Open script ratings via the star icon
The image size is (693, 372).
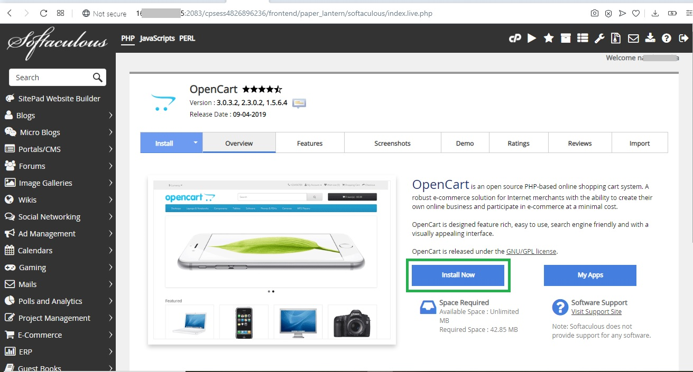coord(549,38)
